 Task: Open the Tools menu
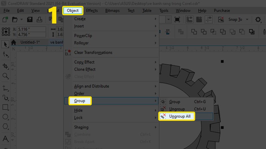tap(164, 11)
